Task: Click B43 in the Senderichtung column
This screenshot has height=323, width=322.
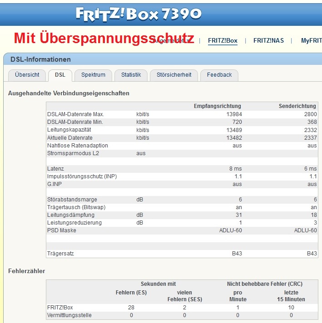Action: click(312, 254)
